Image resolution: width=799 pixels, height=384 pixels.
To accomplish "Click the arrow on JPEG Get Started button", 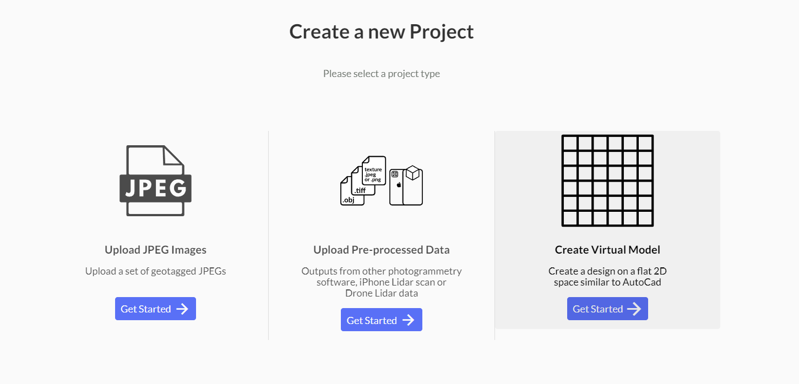I will click(182, 309).
